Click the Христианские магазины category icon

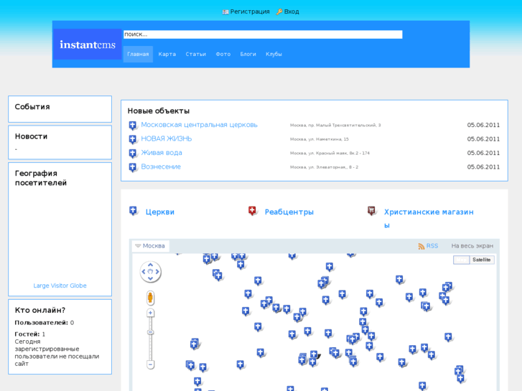pos(372,211)
